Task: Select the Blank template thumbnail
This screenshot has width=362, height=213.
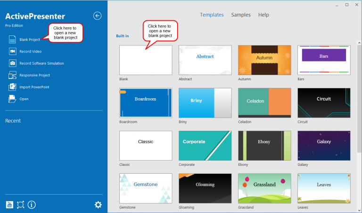Action: coord(146,60)
